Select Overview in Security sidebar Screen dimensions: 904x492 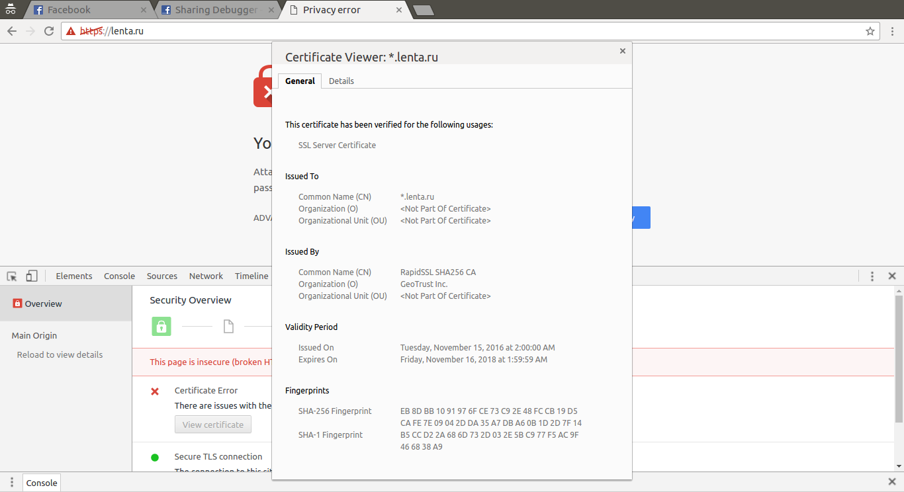pyautogui.click(x=66, y=304)
